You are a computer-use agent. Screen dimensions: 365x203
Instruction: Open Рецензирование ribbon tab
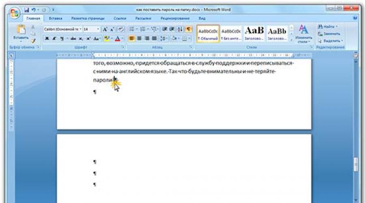tap(175, 18)
